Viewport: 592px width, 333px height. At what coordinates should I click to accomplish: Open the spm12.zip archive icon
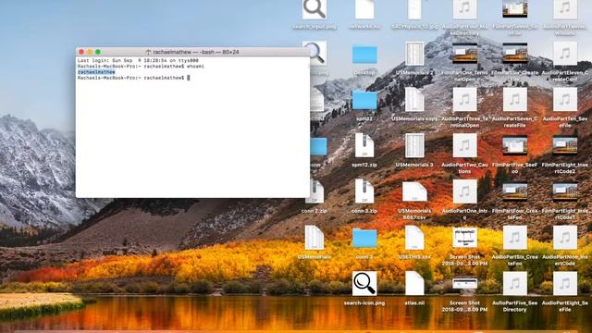[364, 145]
